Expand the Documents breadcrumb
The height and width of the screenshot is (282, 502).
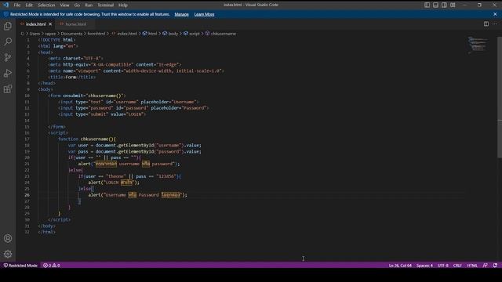(x=71, y=34)
